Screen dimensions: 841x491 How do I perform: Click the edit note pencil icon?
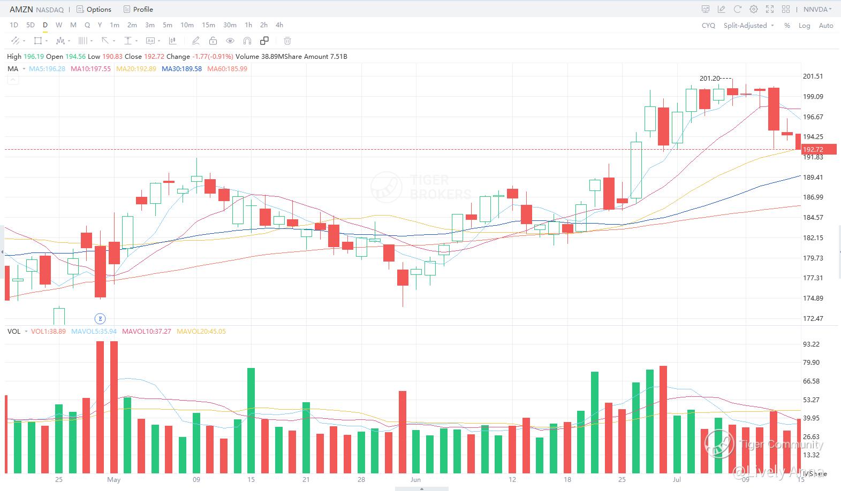tap(722, 9)
